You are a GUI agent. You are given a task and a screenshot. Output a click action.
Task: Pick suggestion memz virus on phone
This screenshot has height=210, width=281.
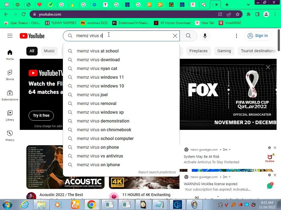(121, 147)
